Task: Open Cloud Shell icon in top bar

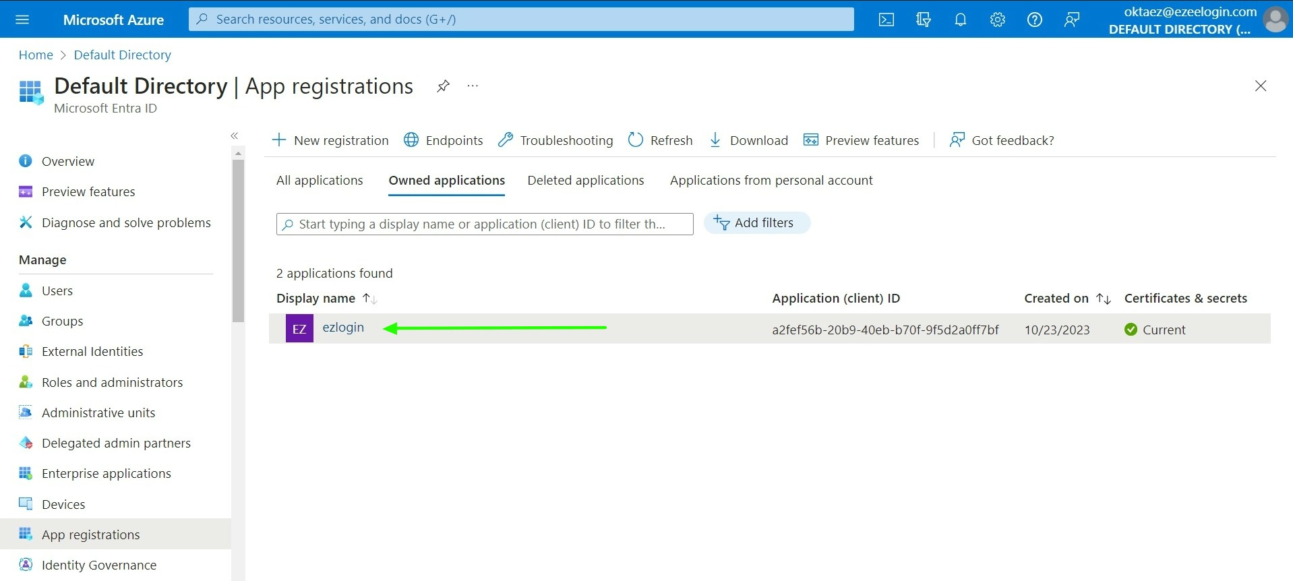Action: point(886,20)
